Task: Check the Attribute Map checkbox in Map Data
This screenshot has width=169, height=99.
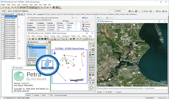Action: 29,55
